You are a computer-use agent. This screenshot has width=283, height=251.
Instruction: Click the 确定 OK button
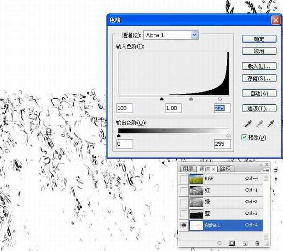259,39
